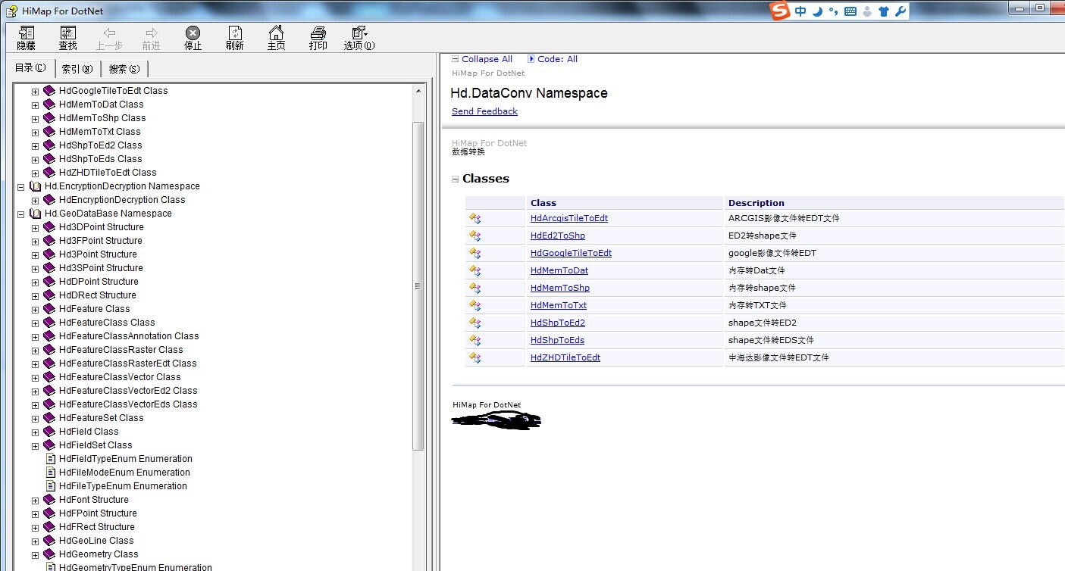Select HdDRect Structure tree item
Image resolution: width=1065 pixels, height=571 pixels.
pyautogui.click(x=97, y=295)
